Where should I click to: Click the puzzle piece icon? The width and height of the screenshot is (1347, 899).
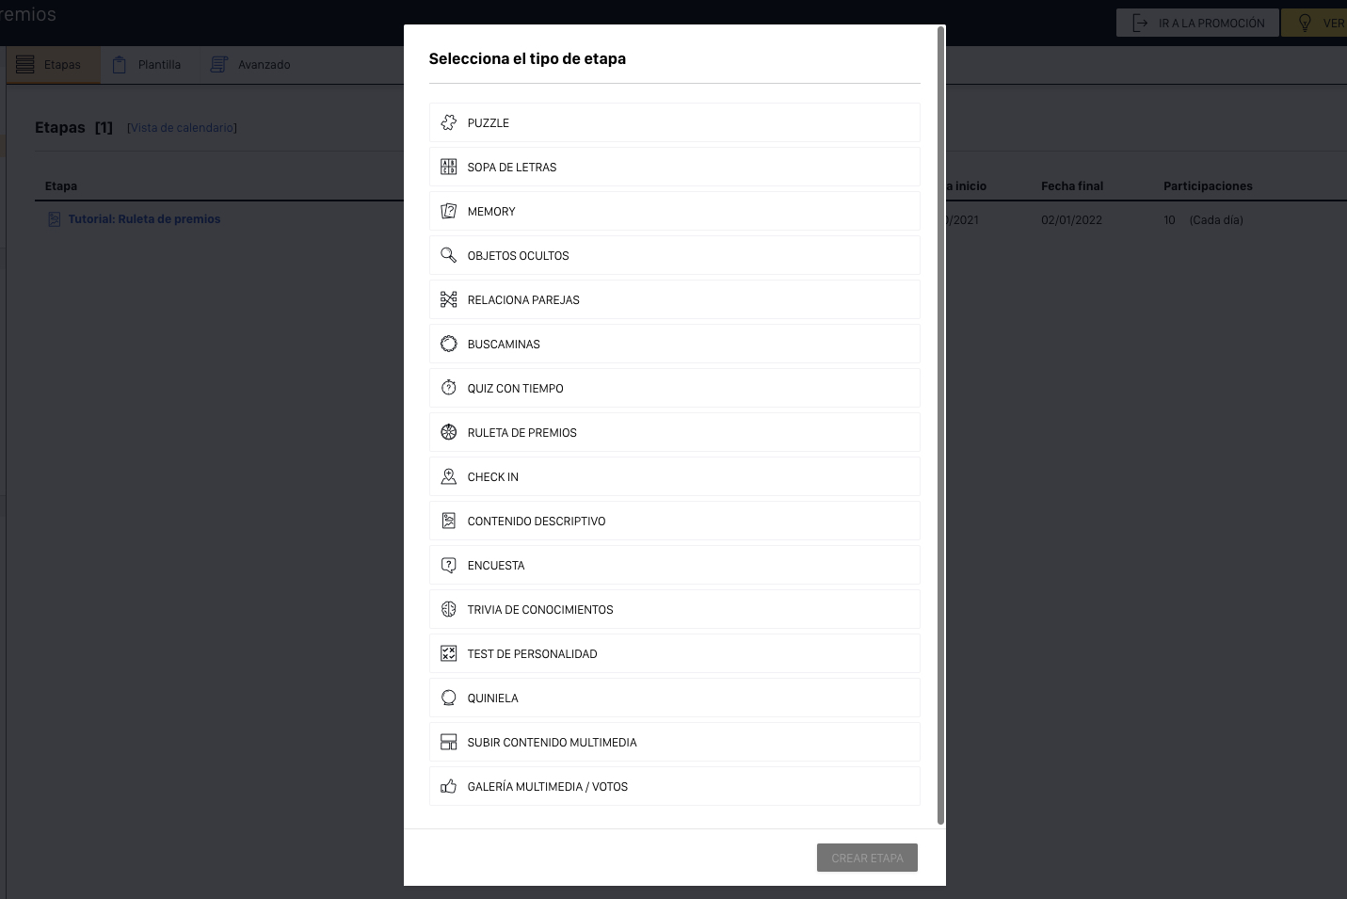coord(449,122)
